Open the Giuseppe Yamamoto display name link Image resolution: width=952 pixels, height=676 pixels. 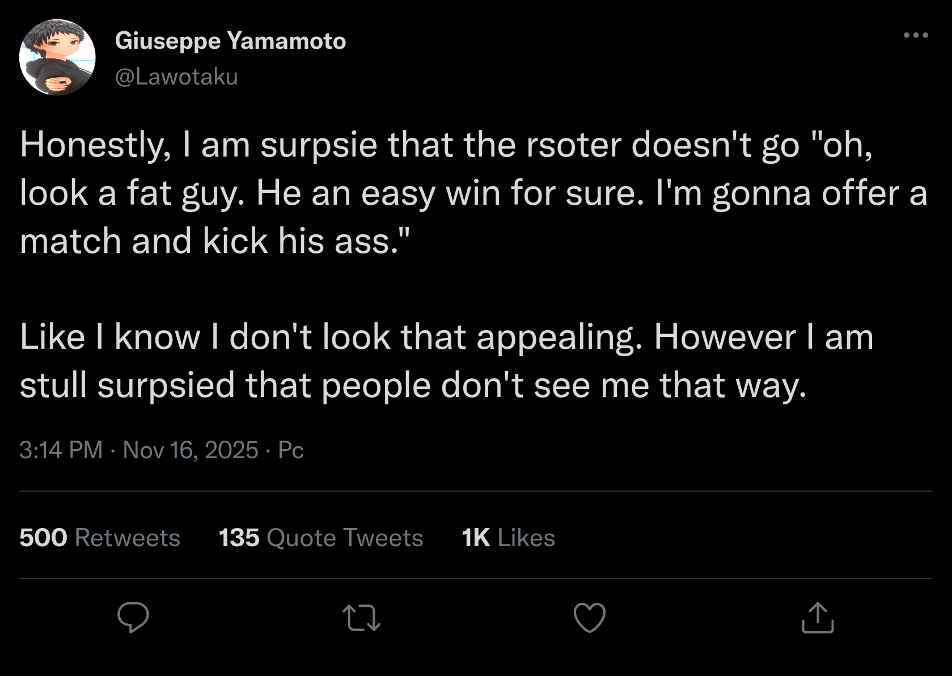pos(230,41)
